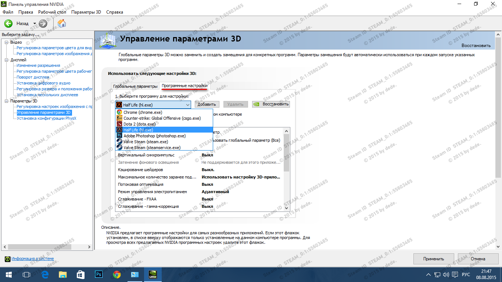
Task: Select Кэширование шейдеров setting row
Action: click(200, 170)
